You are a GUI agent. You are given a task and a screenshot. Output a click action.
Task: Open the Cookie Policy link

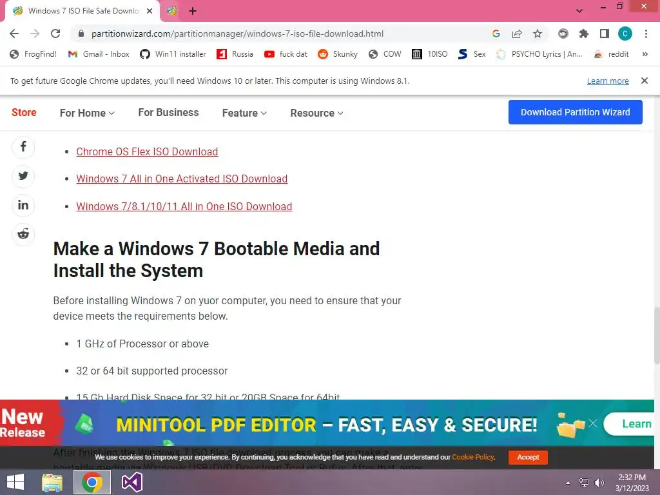(x=472, y=457)
